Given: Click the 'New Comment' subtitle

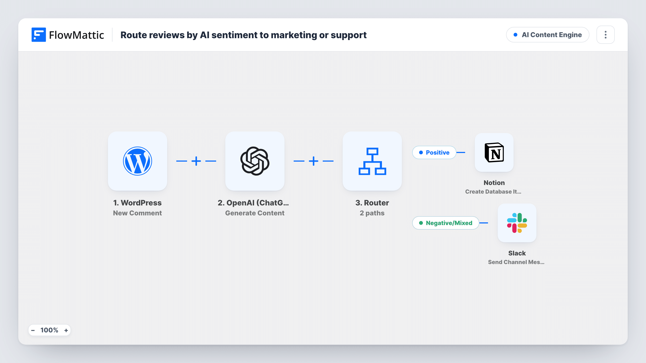Looking at the screenshot, I should tap(137, 213).
